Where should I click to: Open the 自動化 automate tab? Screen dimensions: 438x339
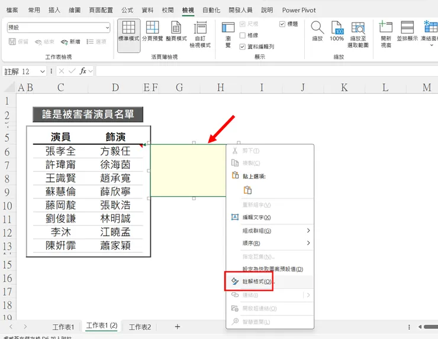211,10
